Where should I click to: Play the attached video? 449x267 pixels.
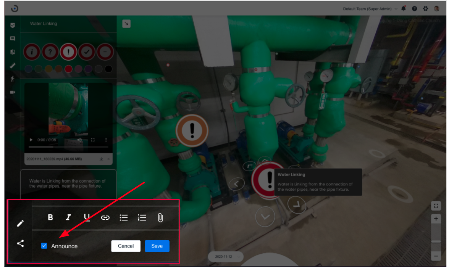click(31, 140)
